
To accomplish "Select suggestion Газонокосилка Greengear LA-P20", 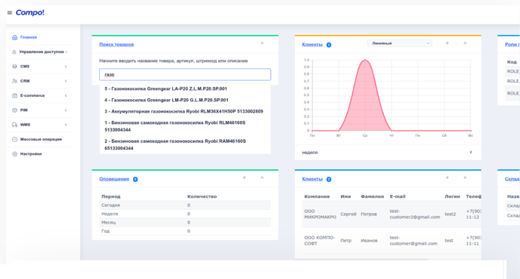I will tap(185, 89).
